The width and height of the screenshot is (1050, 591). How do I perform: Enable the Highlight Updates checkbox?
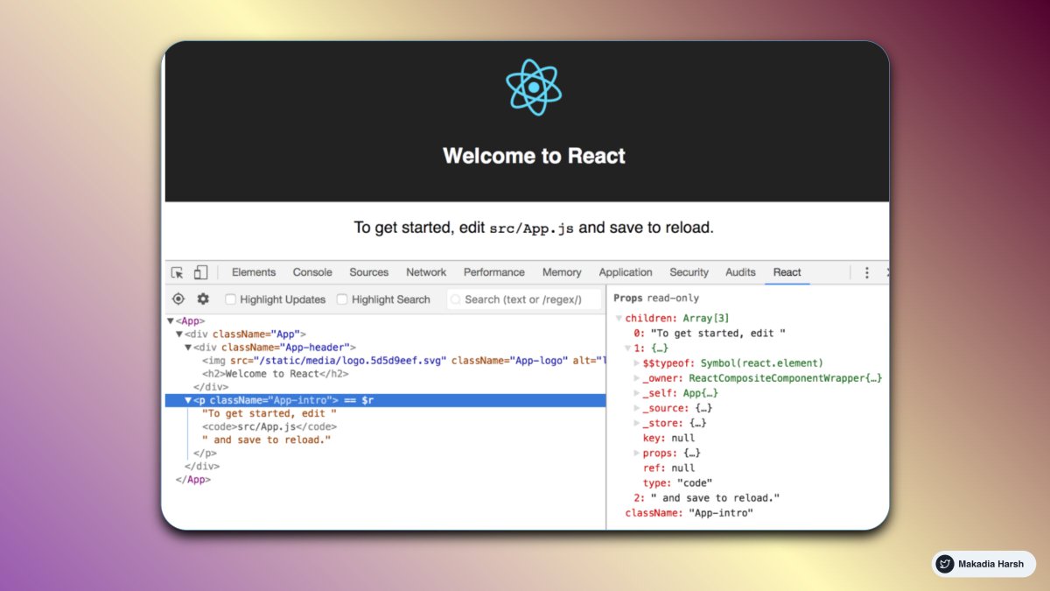[x=231, y=299]
